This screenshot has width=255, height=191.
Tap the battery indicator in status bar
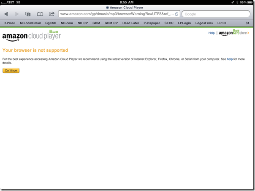250,2
